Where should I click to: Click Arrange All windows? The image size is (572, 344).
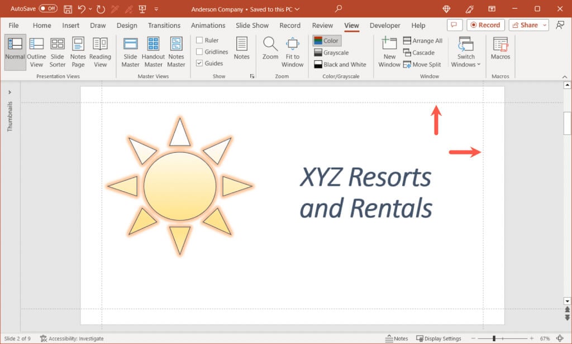[x=423, y=41]
